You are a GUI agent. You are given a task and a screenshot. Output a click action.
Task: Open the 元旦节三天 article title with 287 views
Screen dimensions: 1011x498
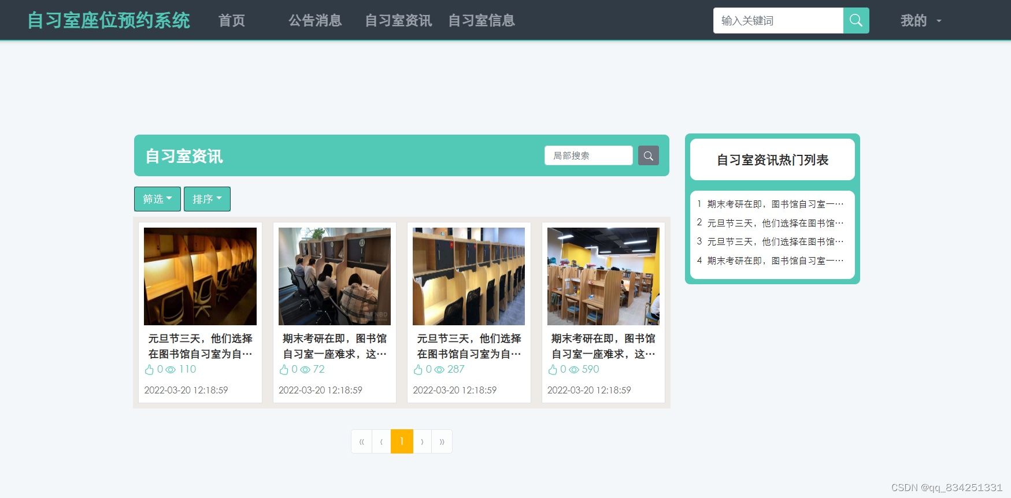[x=469, y=346]
